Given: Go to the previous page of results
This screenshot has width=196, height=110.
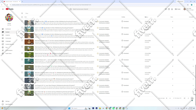Looking at the screenshot, I should click(x=188, y=98).
